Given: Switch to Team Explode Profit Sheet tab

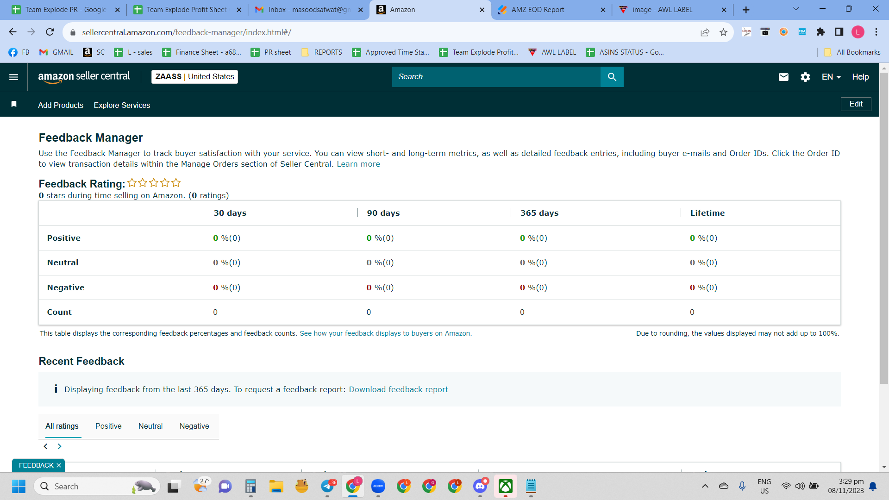Looking at the screenshot, I should click(187, 9).
